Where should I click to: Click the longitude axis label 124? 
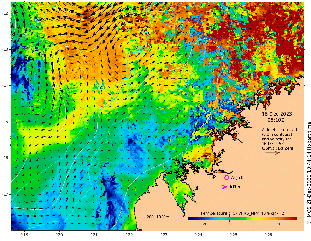coord(199,235)
